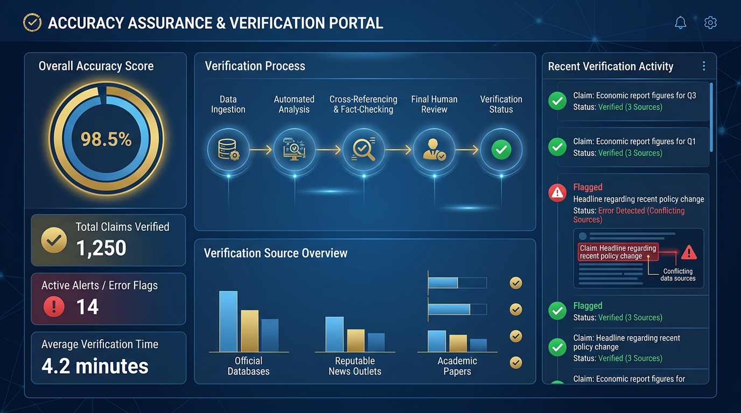The width and height of the screenshot is (741, 413).
Task: Click green check for Q3 economic report
Action: 557,101
